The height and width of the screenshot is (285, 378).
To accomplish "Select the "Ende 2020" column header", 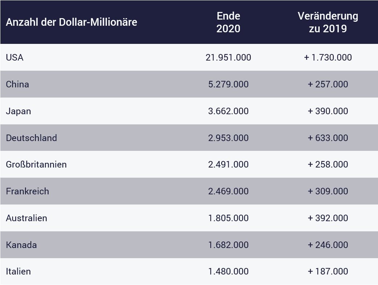I will [x=228, y=22].
